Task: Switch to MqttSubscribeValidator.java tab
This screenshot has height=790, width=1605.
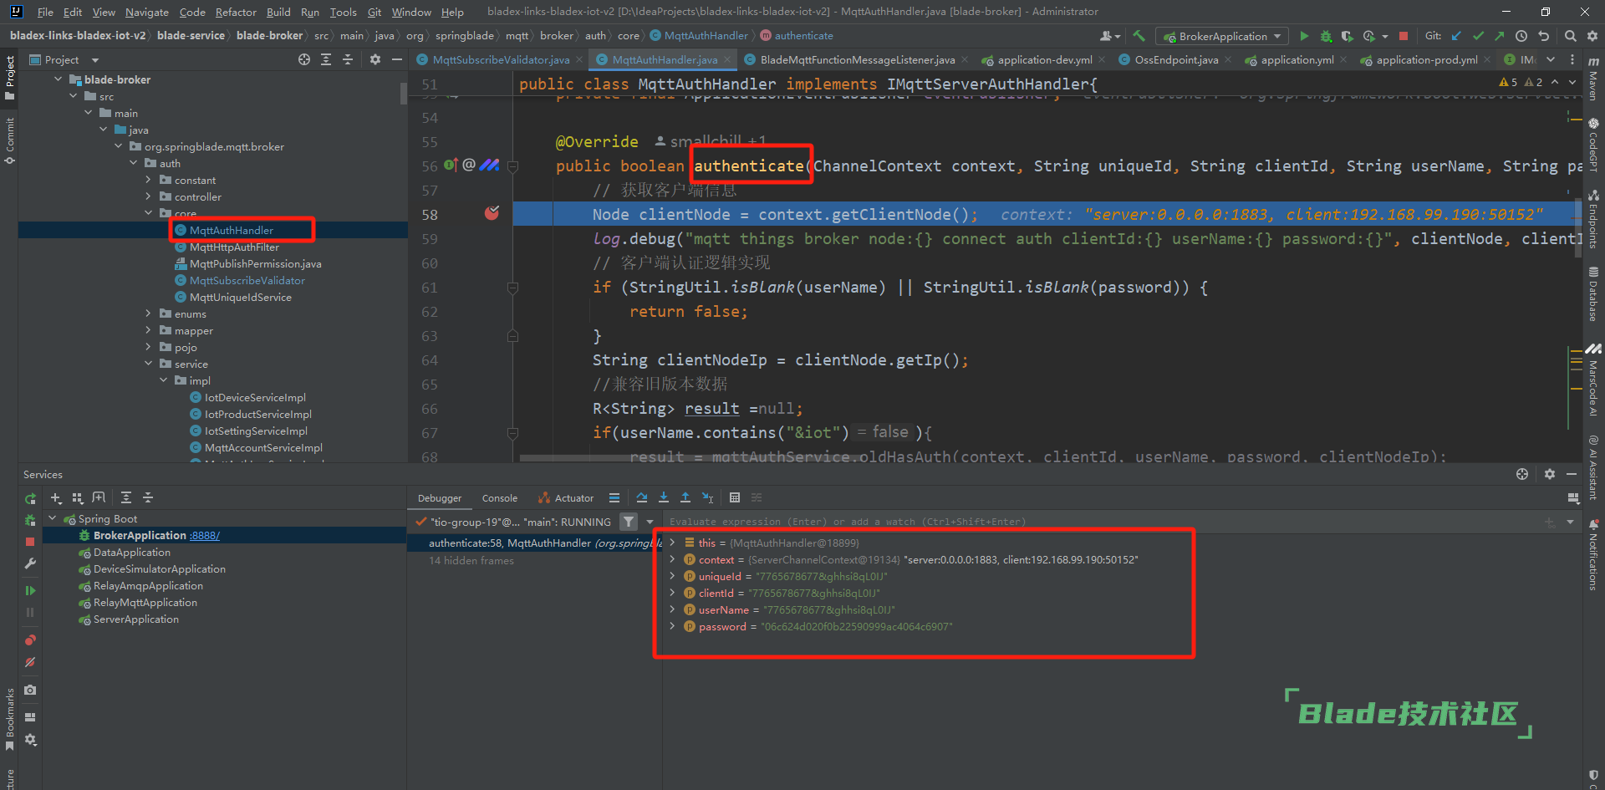Action: pyautogui.click(x=501, y=59)
